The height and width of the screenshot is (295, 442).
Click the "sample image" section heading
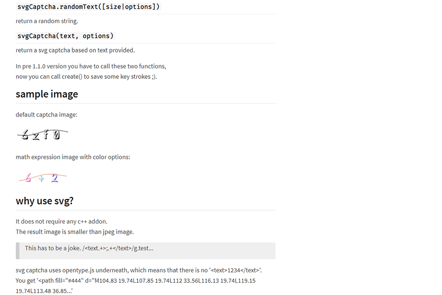click(47, 94)
